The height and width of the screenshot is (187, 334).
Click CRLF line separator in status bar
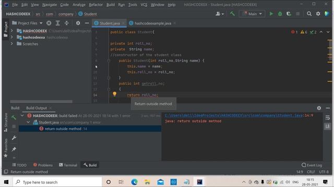pyautogui.click(x=311, y=172)
